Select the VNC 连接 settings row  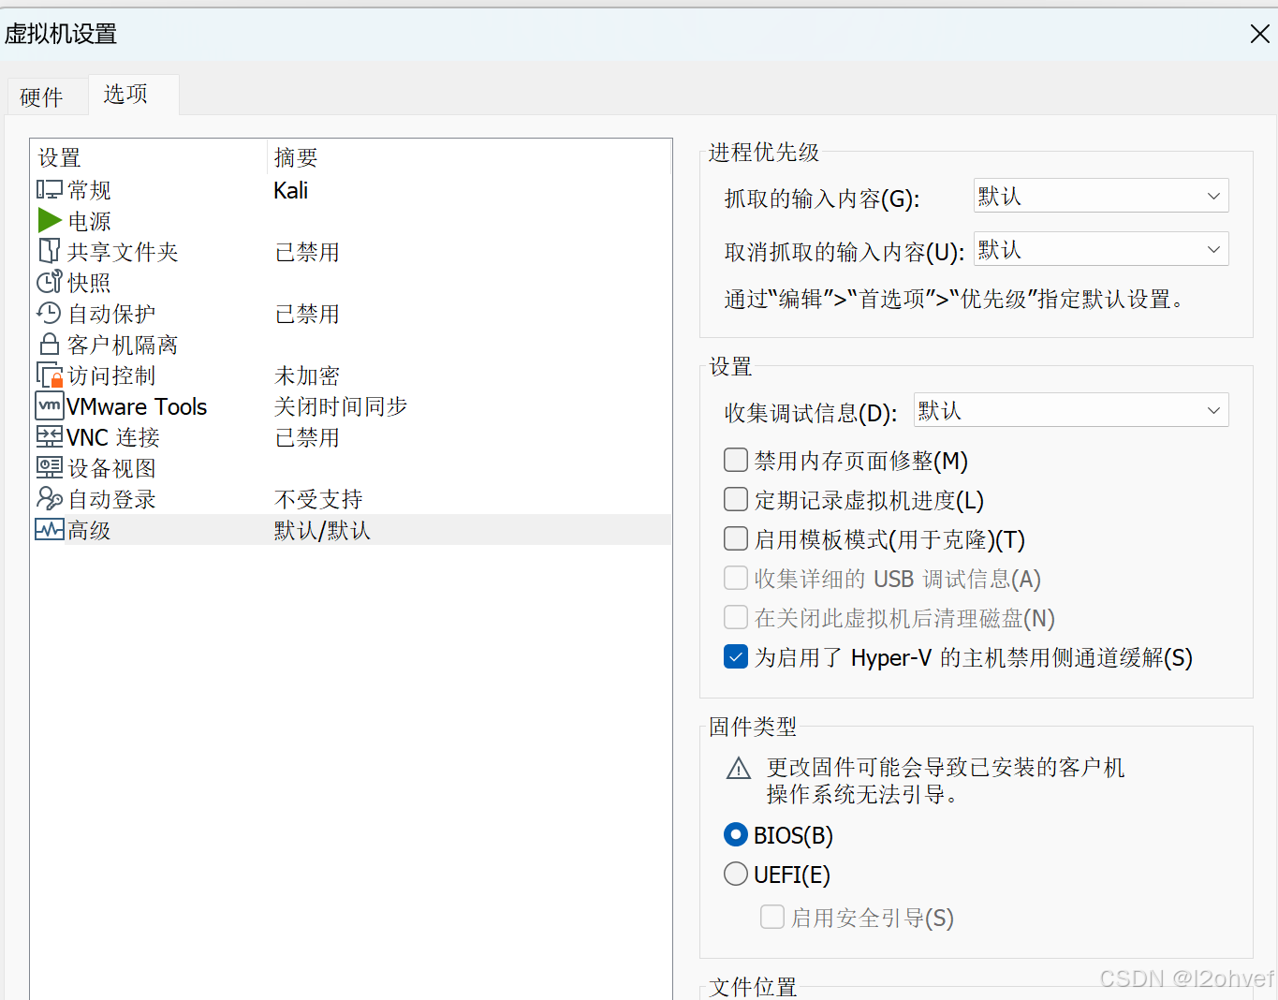351,437
